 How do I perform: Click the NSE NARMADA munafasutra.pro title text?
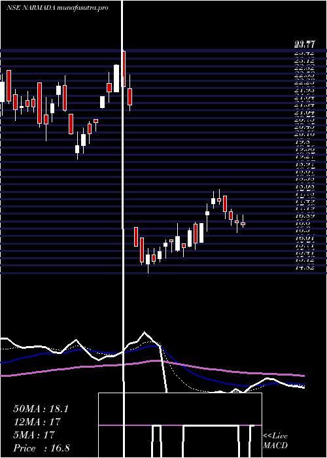(x=58, y=8)
